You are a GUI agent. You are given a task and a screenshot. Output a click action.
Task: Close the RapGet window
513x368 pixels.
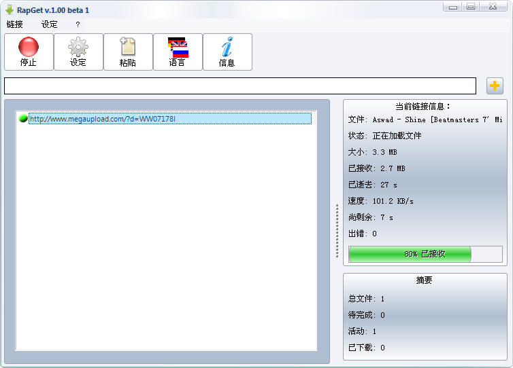pos(493,7)
